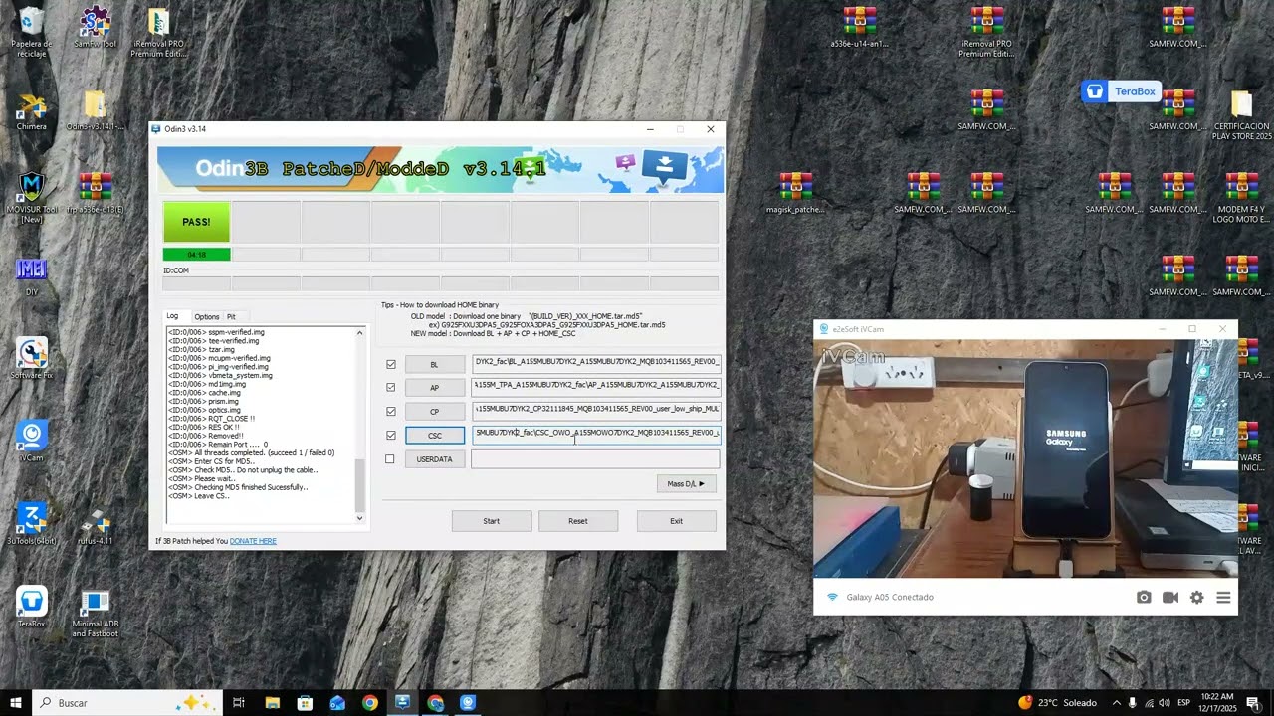Select the a536e-u14-an1 archive on desktop
This screenshot has height=716, width=1274.
click(859, 28)
